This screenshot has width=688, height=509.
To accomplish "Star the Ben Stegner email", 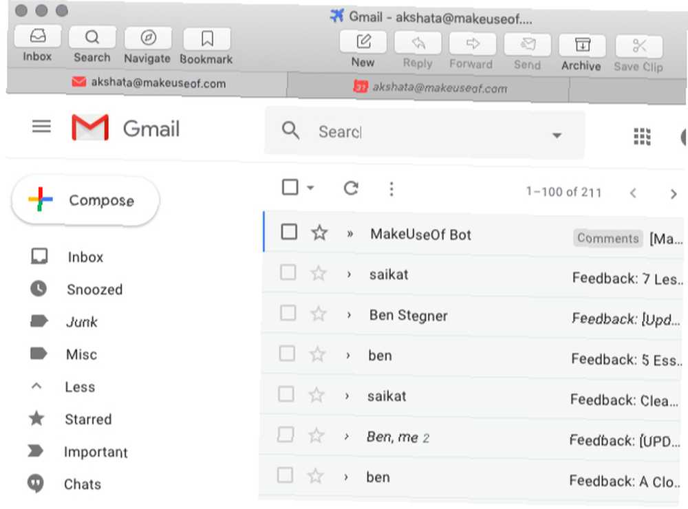I will click(x=319, y=314).
